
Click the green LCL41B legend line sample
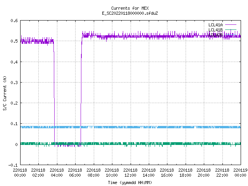(231, 29)
